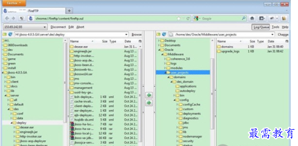Click the download left-arrow transfer button

(149, 95)
